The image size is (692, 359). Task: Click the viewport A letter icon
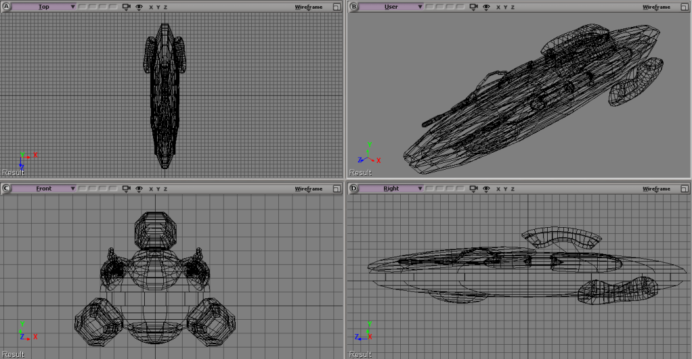[5, 7]
